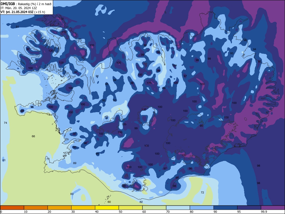Image resolution: width=285 pixels, height=214 pixels.
Task: Click the legend tick label 50
Action: [120, 212]
